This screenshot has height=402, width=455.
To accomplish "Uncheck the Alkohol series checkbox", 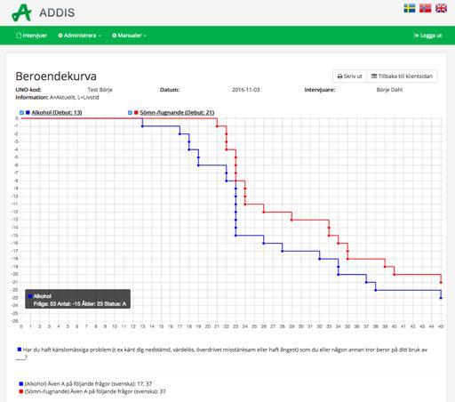I will (x=21, y=113).
